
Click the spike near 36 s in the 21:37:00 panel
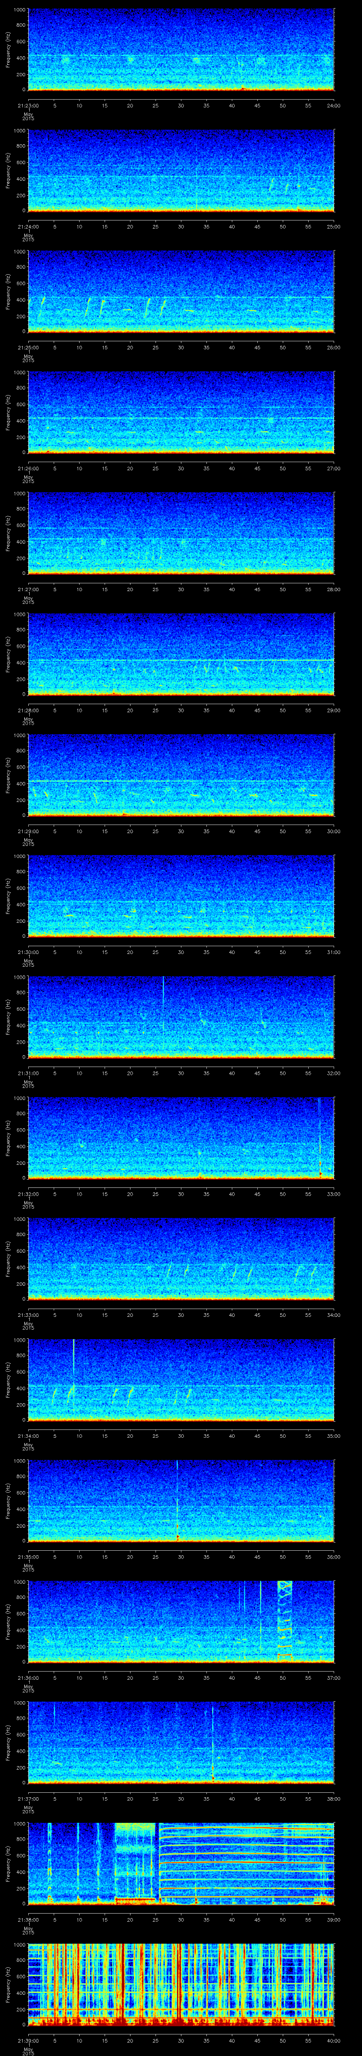coord(213,1744)
